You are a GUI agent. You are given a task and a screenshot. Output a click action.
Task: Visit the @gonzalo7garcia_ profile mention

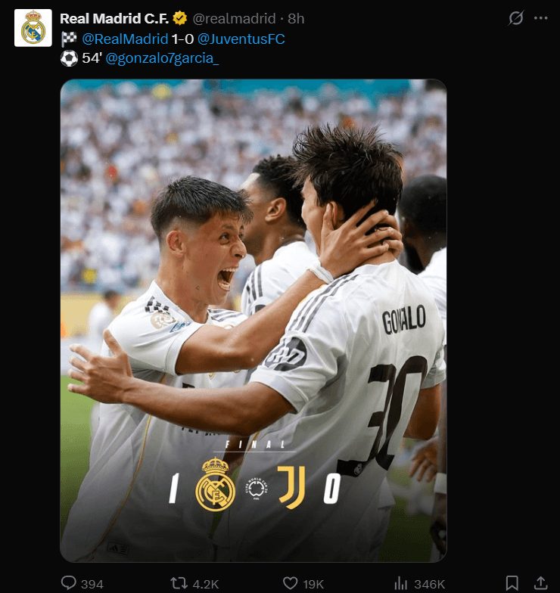(x=162, y=58)
